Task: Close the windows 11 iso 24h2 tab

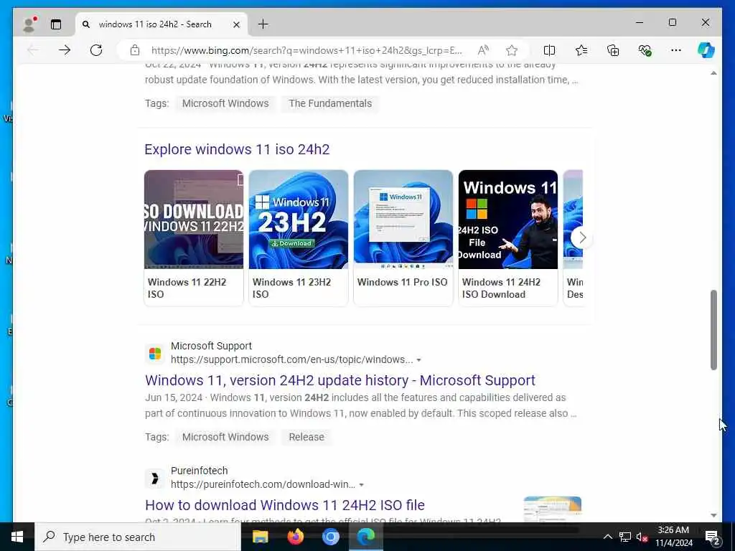Action: pos(237,24)
